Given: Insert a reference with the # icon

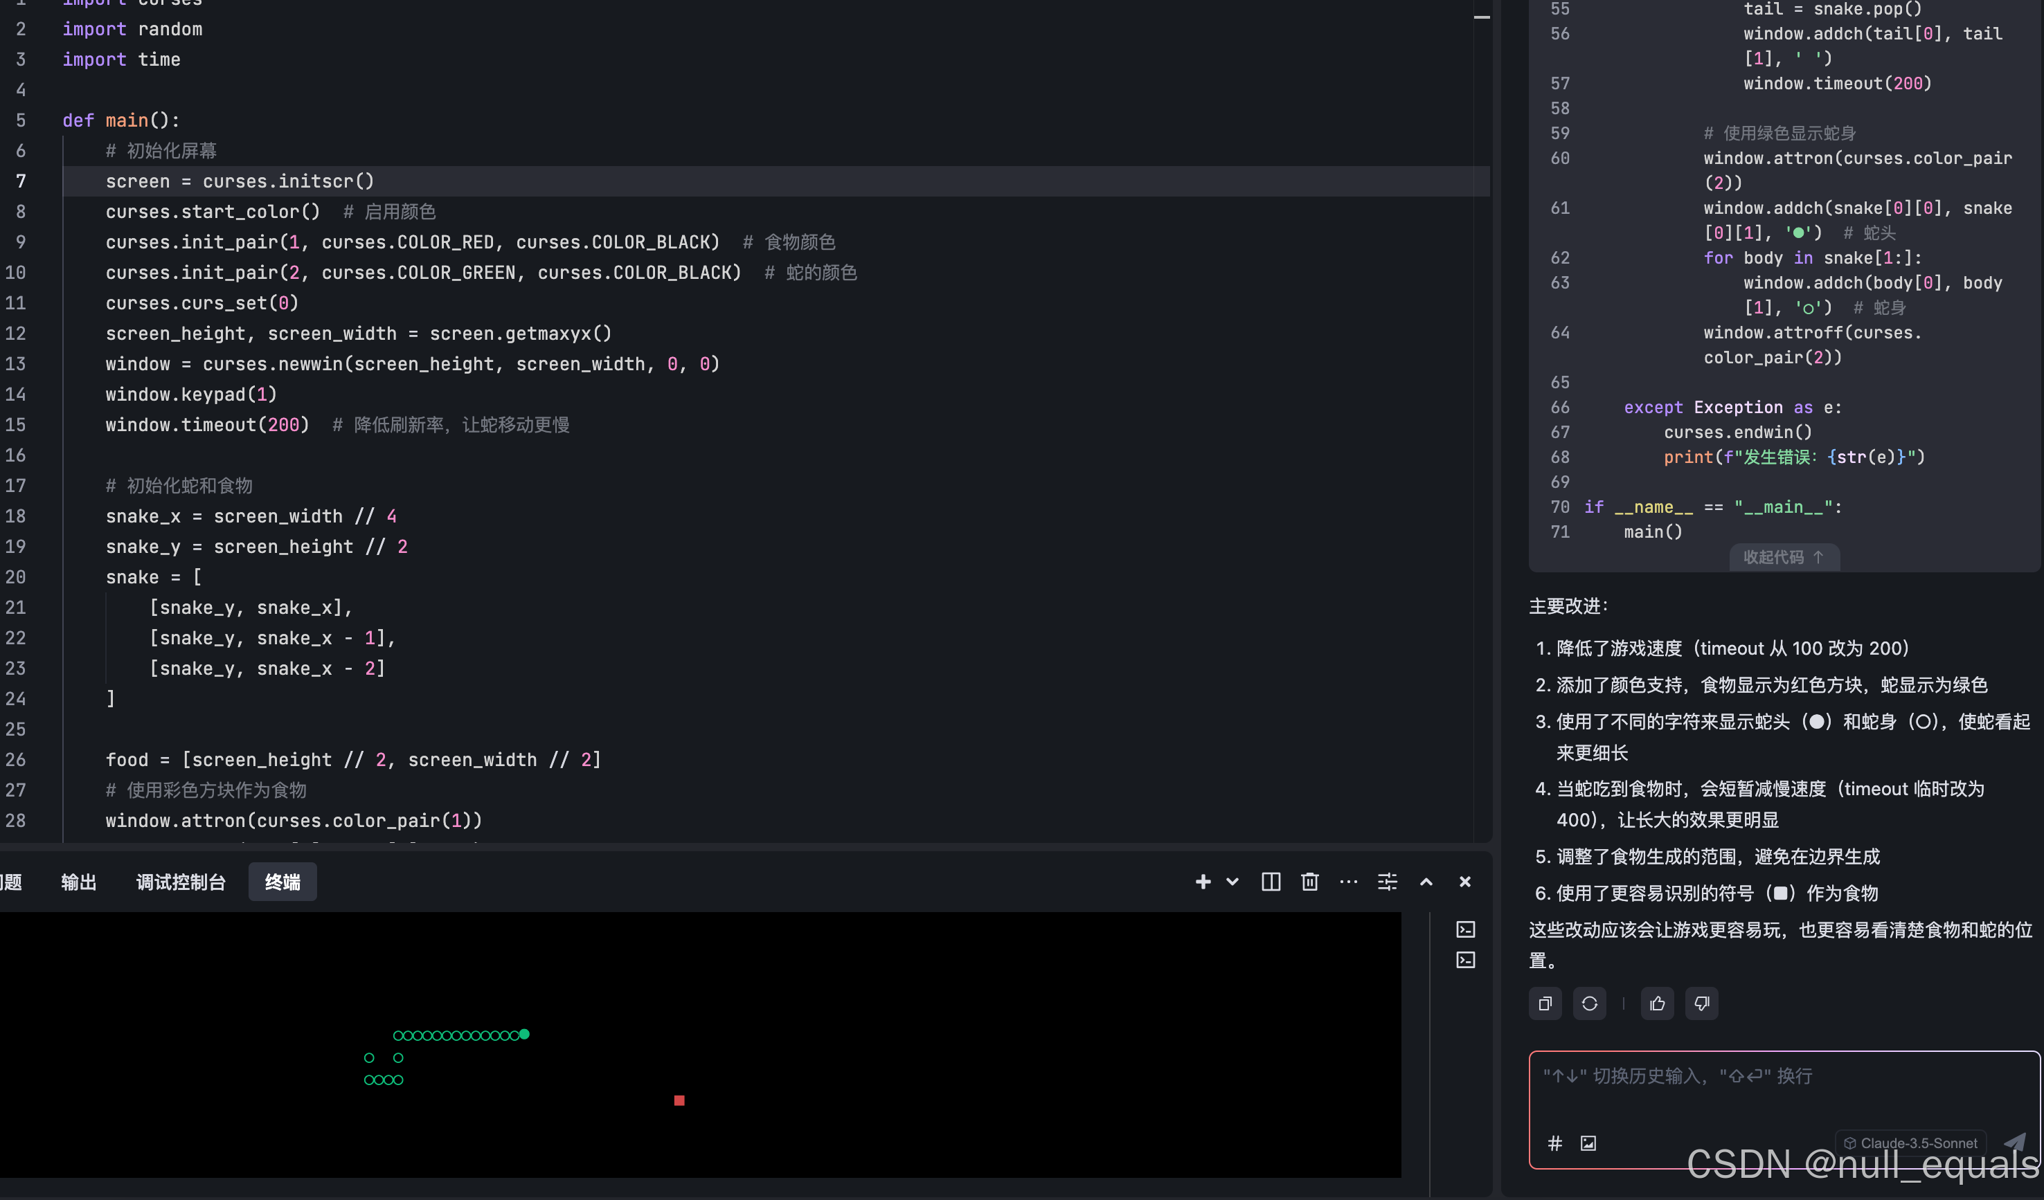Looking at the screenshot, I should pos(1555,1143).
